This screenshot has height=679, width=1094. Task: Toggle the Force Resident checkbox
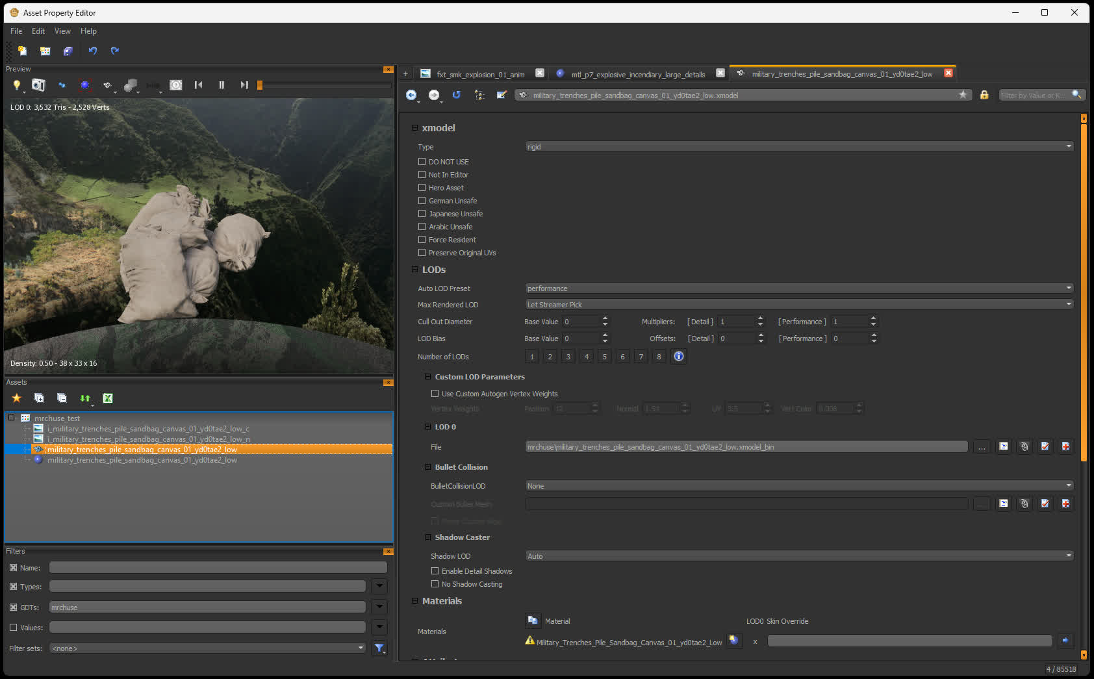pos(422,240)
